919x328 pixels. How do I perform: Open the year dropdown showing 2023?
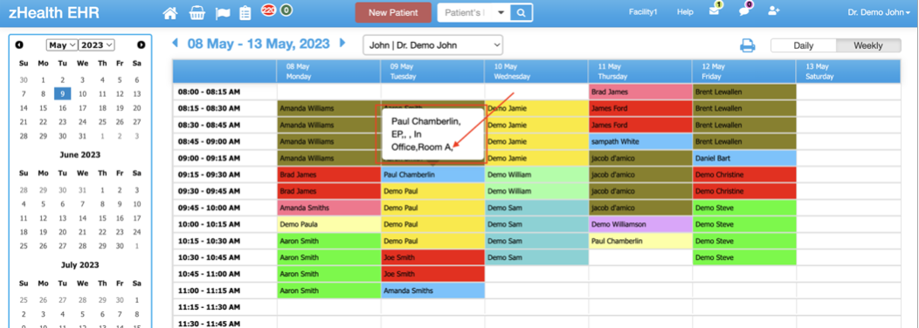(x=97, y=45)
